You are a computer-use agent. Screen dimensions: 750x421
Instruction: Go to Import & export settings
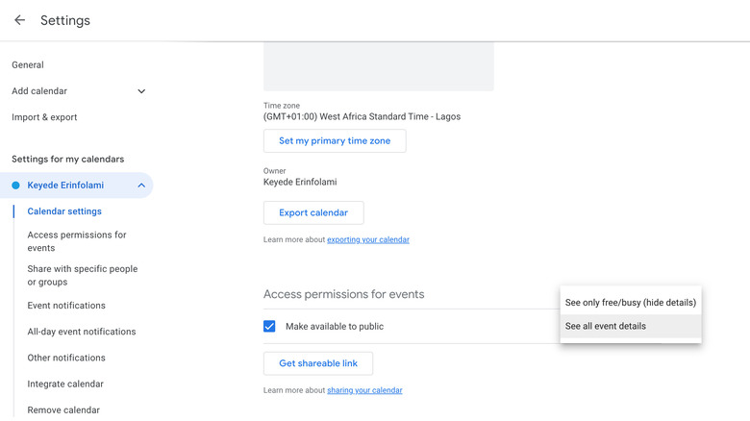click(x=44, y=117)
